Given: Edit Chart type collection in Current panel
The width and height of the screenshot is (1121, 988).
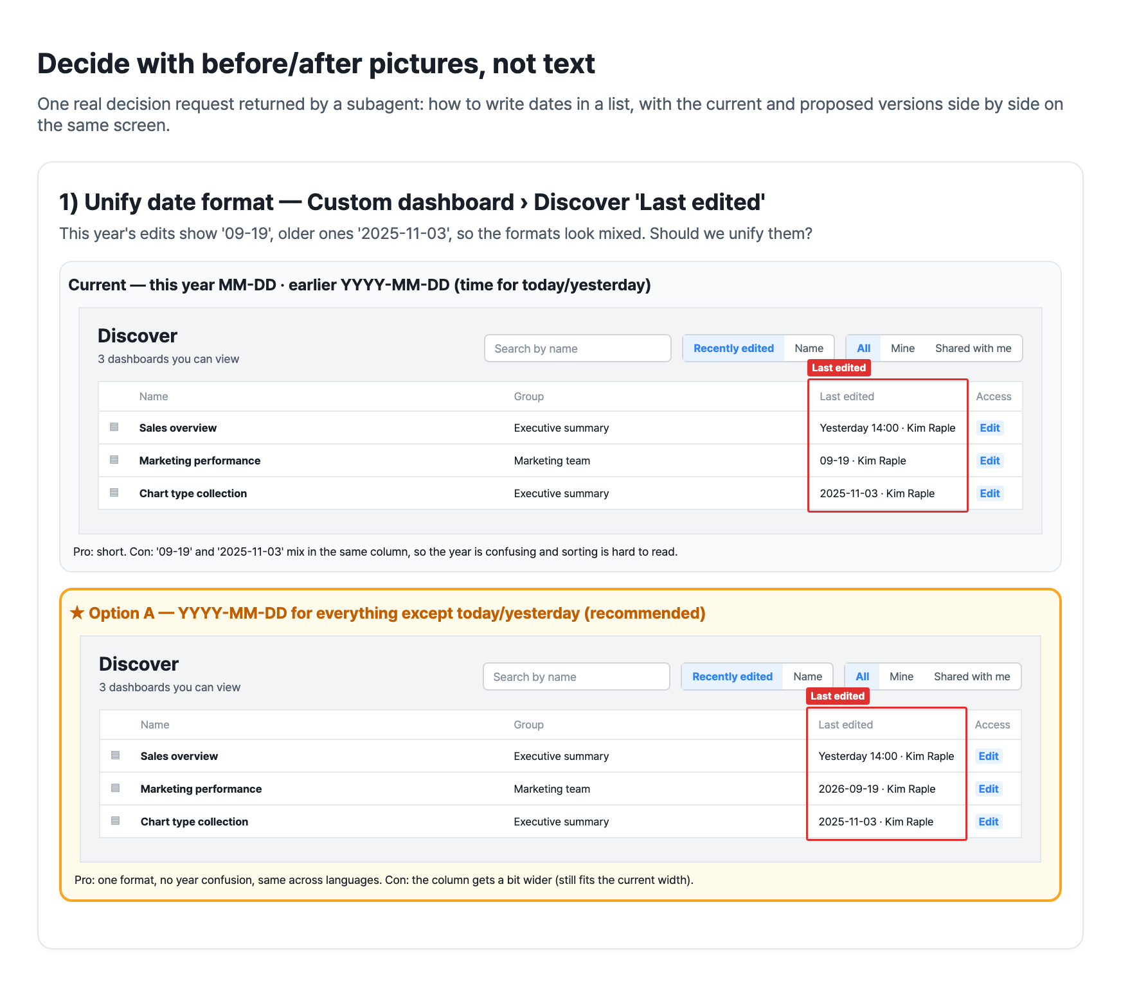Looking at the screenshot, I should tap(990, 493).
